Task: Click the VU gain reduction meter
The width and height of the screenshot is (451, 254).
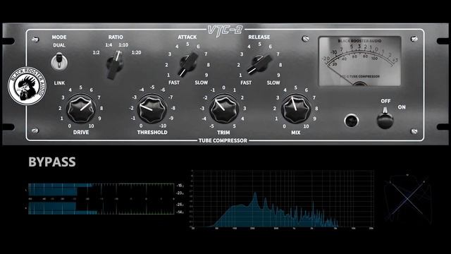Action: click(359, 61)
